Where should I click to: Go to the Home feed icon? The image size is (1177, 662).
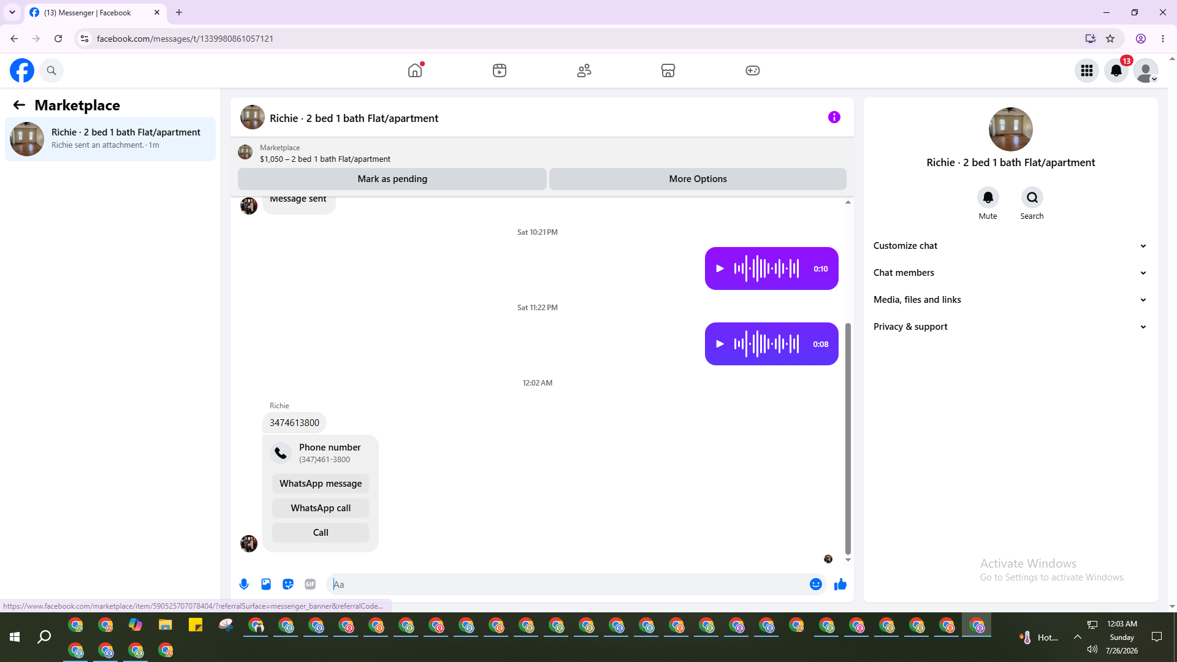click(415, 70)
